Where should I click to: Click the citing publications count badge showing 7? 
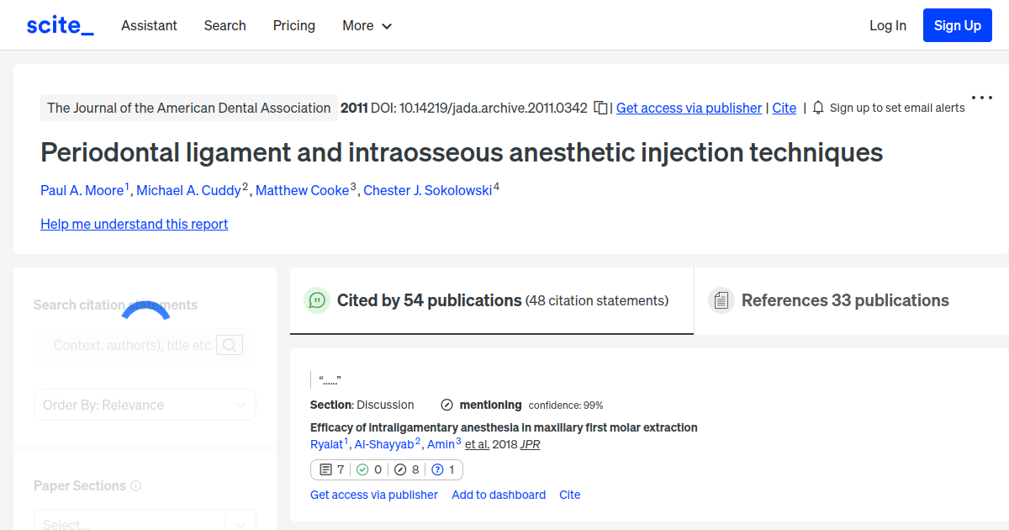point(331,469)
